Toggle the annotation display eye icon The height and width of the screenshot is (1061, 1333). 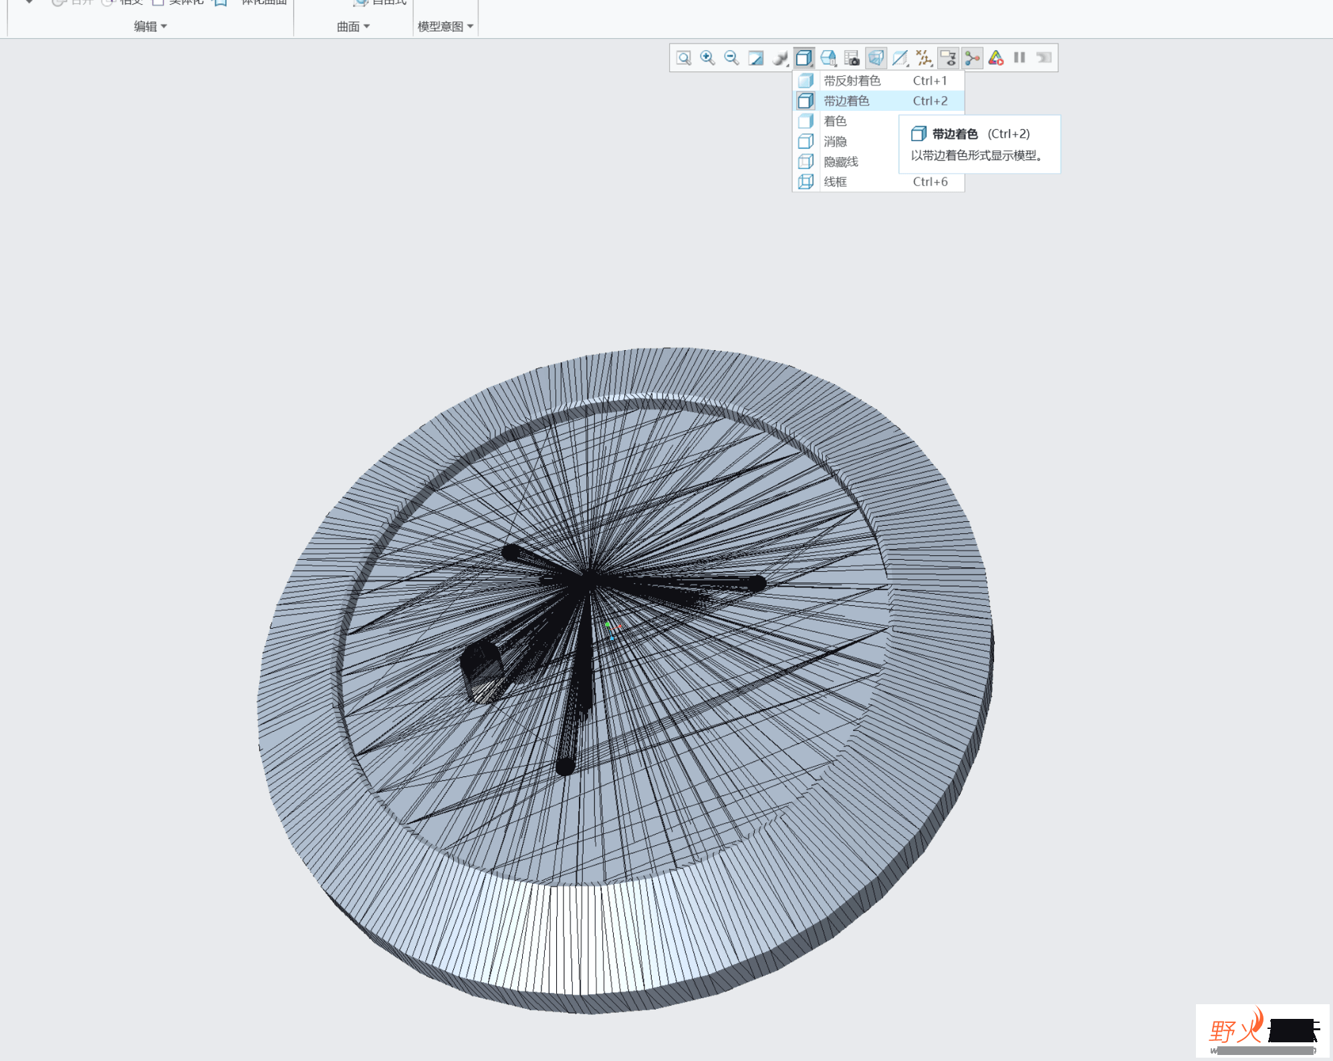point(948,58)
